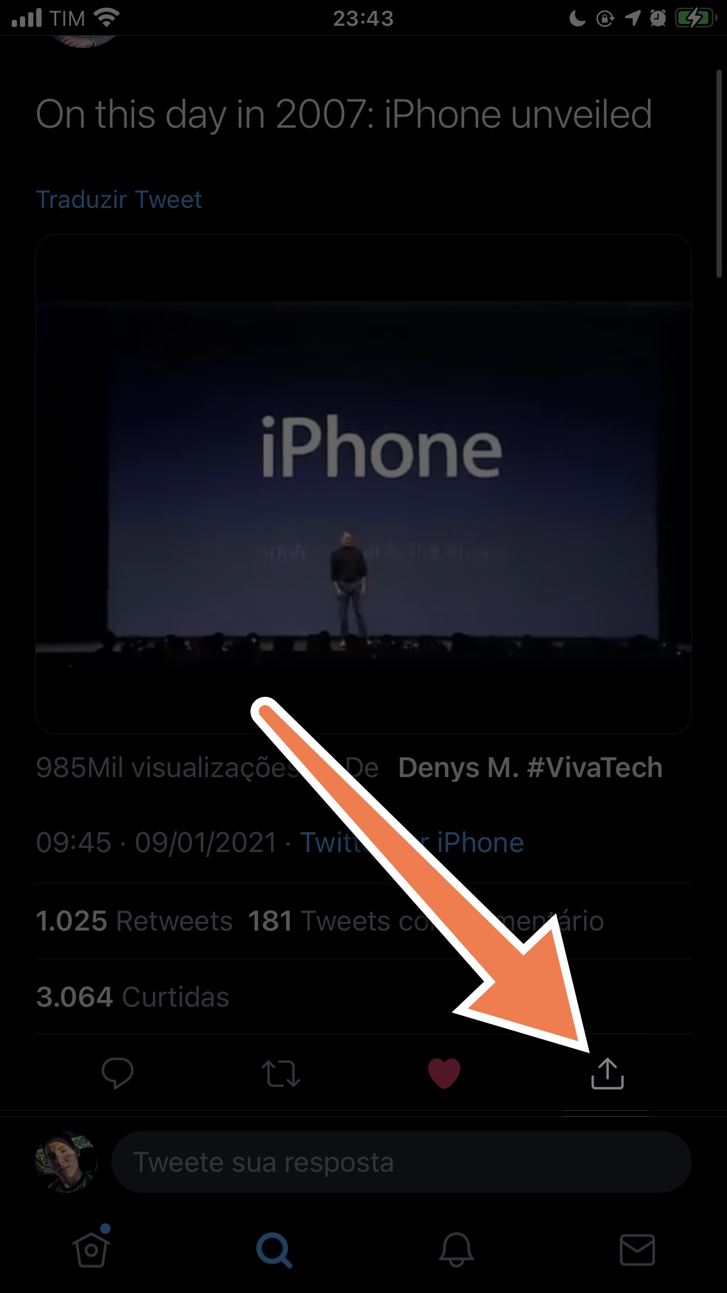Viewport: 727px width, 1293px height.
Task: Open the Twitter for iPhone source link
Action: (x=411, y=843)
